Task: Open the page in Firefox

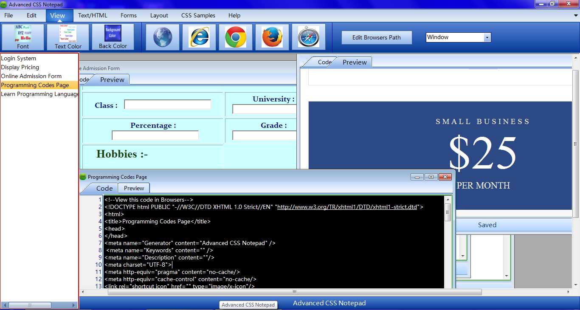Action: click(272, 37)
